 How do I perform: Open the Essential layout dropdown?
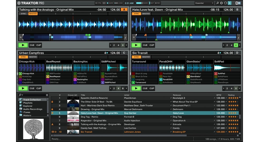click(204, 3)
